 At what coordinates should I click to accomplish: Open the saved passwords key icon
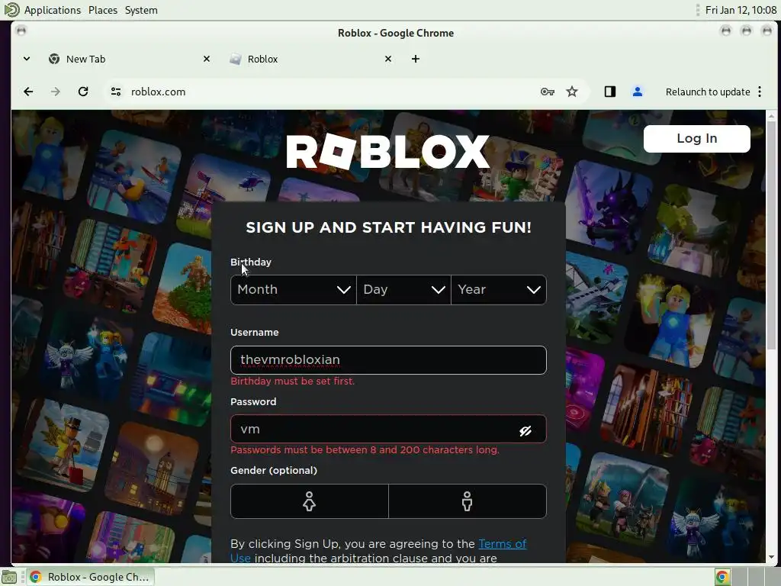point(548,92)
